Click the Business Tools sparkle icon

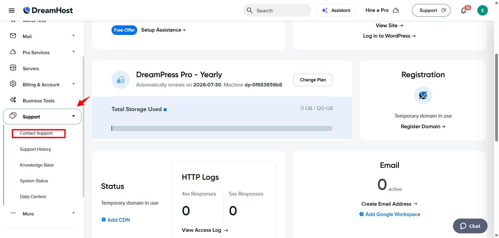click(13, 100)
